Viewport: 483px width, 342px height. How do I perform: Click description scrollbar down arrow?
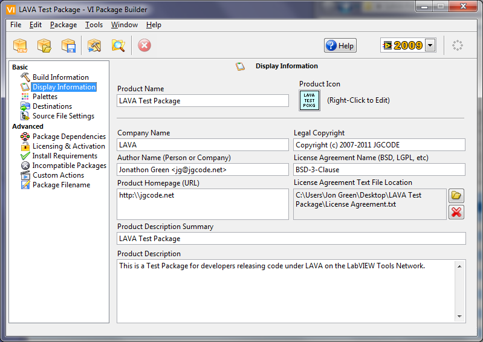459,316
